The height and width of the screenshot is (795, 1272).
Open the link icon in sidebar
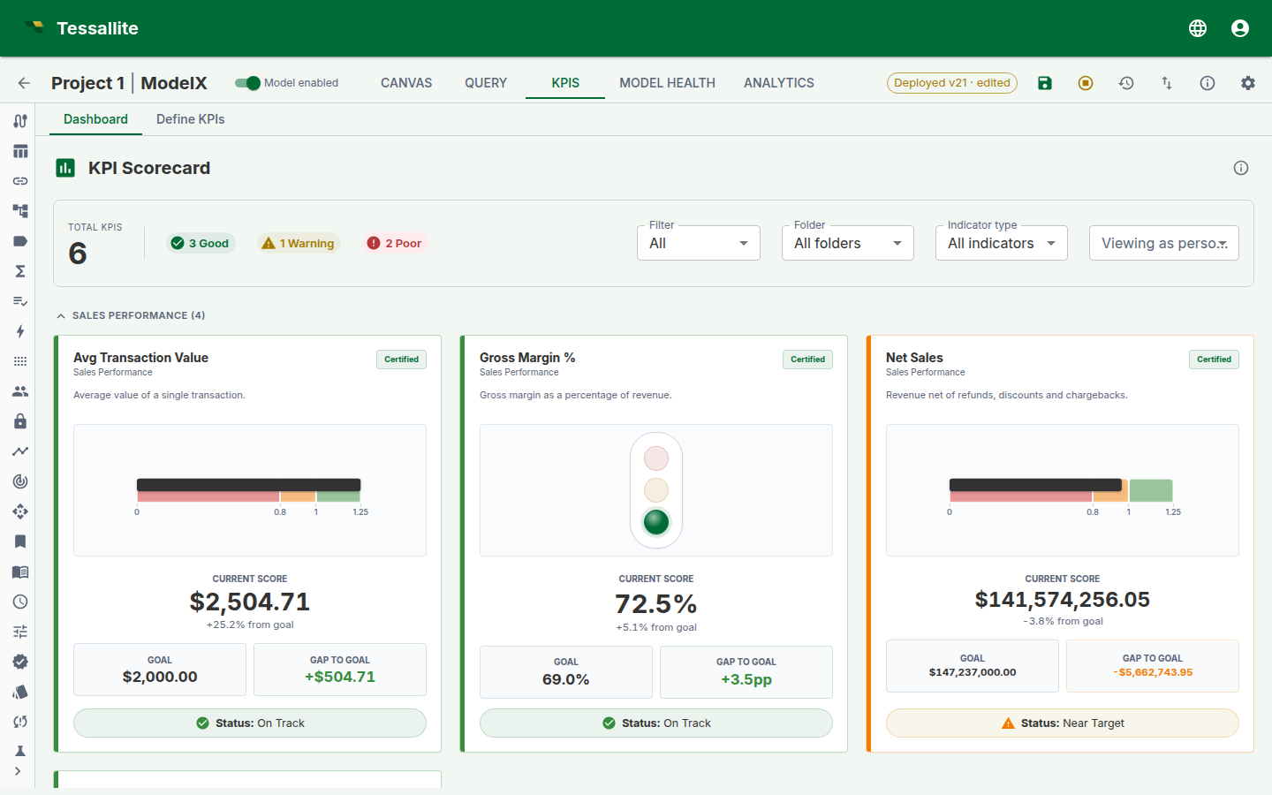pos(20,181)
